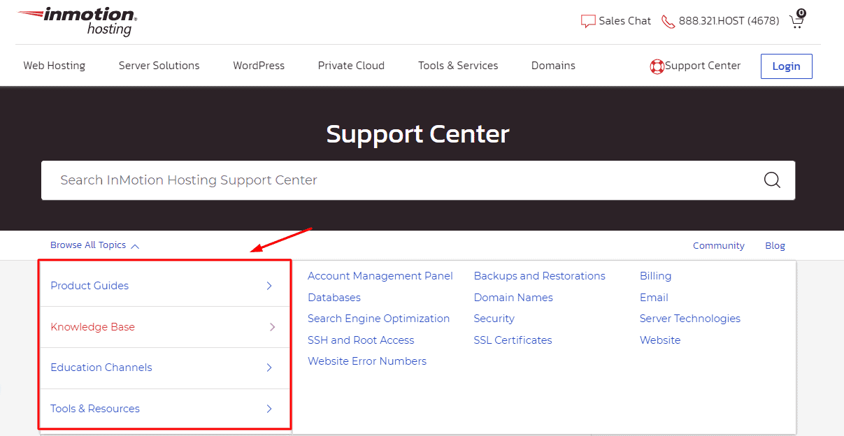Click the search magnifier icon
The image size is (844, 436).
(x=772, y=180)
